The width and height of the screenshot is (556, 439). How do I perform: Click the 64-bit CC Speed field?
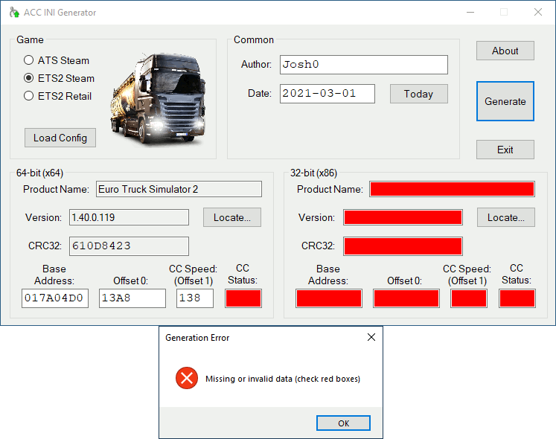point(195,298)
